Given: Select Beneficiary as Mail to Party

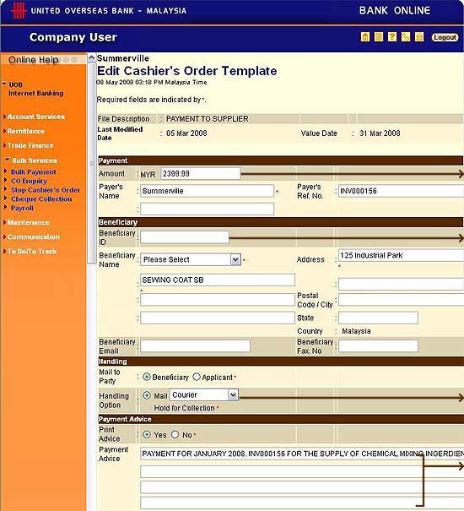Looking at the screenshot, I should pyautogui.click(x=147, y=377).
